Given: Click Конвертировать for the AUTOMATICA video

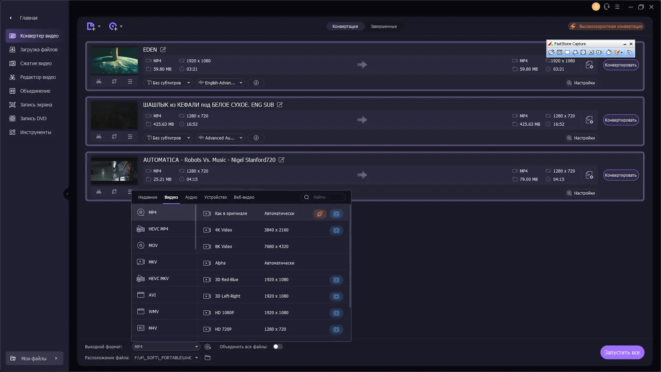Looking at the screenshot, I should click(x=620, y=175).
